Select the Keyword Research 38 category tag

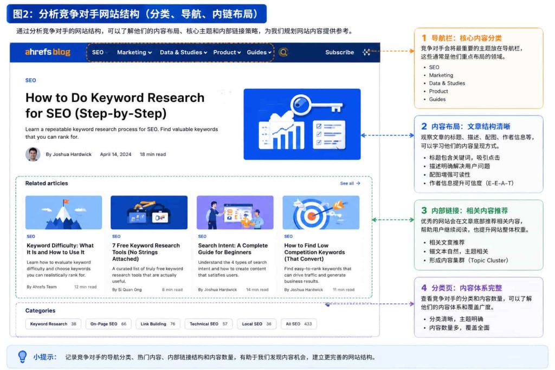click(x=53, y=323)
